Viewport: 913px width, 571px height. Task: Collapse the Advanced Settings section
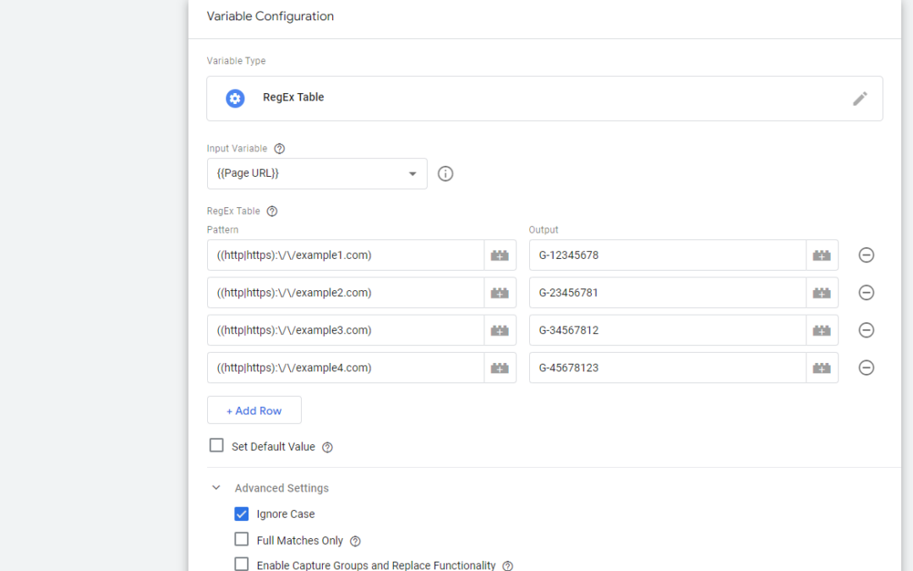216,488
